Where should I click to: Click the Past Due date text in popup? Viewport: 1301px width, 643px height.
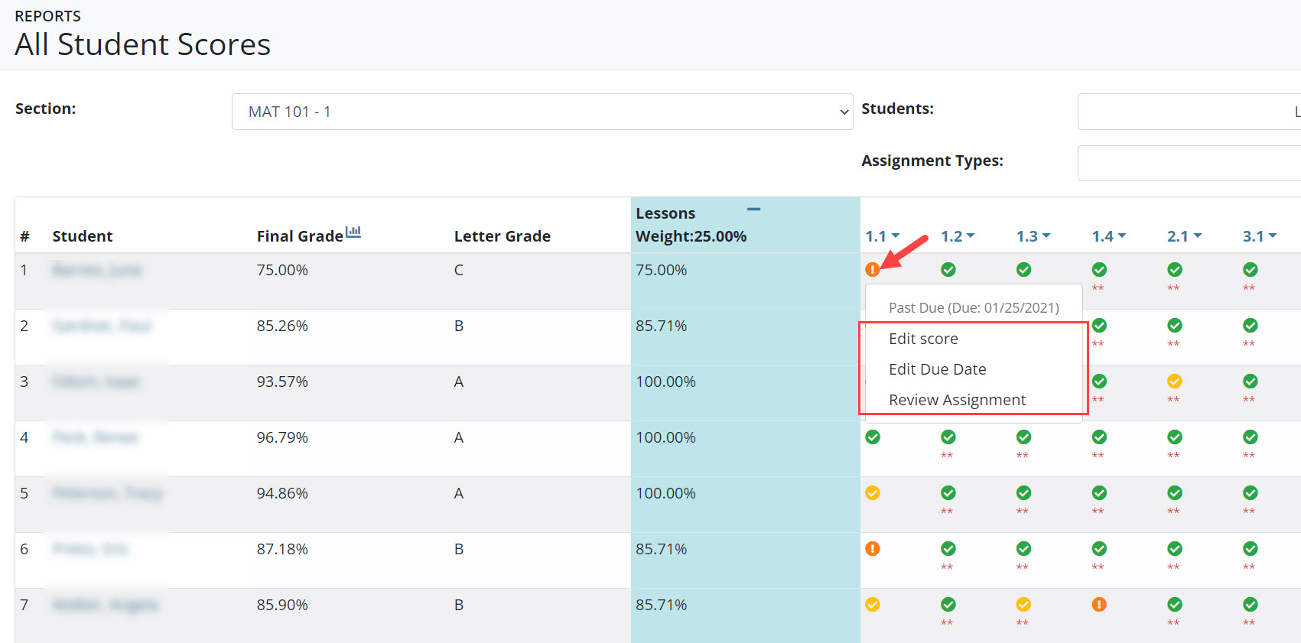(974, 308)
